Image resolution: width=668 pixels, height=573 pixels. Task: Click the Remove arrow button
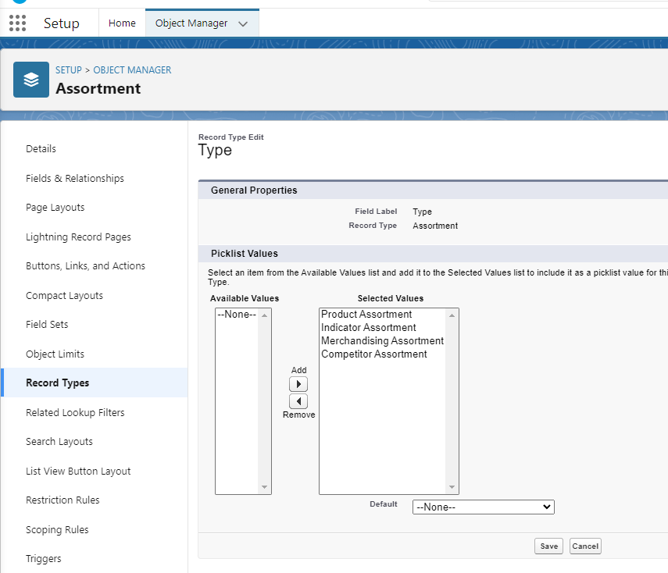tap(298, 401)
